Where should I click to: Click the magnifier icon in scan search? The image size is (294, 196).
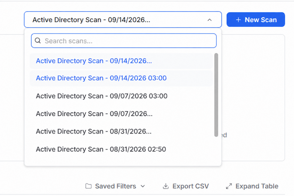(38, 40)
